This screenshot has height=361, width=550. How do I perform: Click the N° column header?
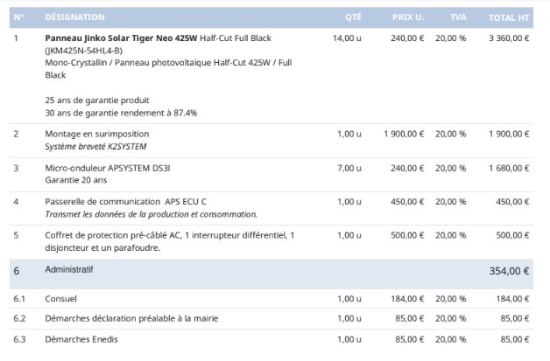tap(18, 17)
